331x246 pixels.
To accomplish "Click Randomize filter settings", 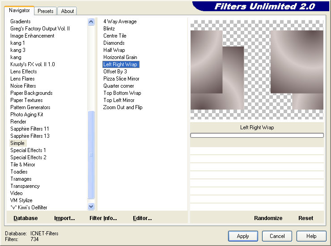I will coord(268,218).
